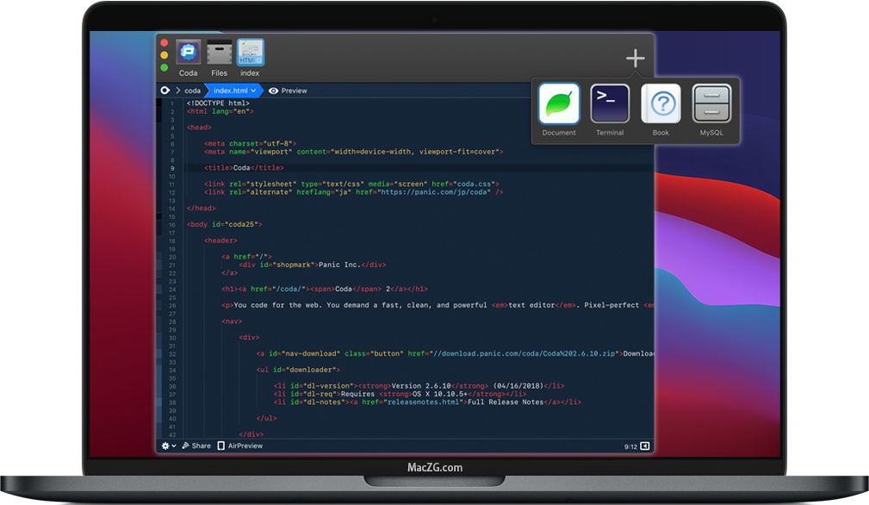The height and width of the screenshot is (505, 869).
Task: Toggle the eye icon left of the breadcrumb
Action: [x=164, y=90]
